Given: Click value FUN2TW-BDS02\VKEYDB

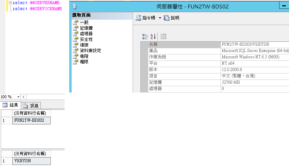Looking at the screenshot, I should pyautogui.click(x=245, y=44).
